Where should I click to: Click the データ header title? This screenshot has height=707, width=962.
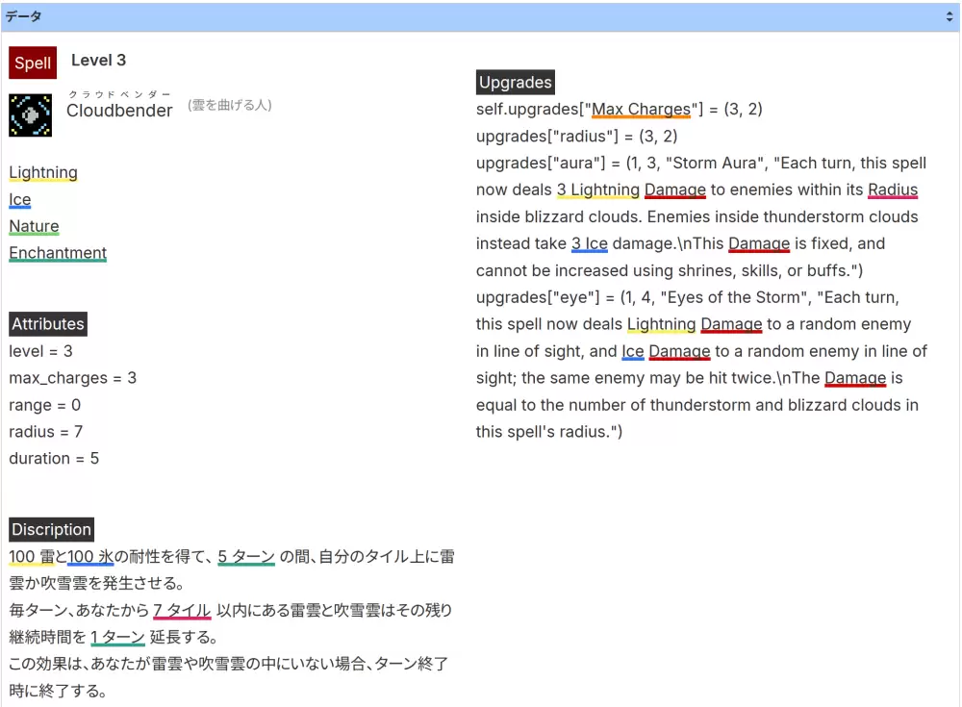pos(23,17)
